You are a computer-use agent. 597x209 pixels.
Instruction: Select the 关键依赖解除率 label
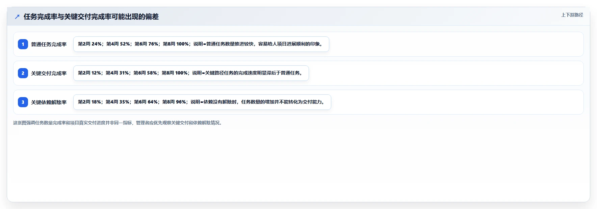pyautogui.click(x=49, y=102)
